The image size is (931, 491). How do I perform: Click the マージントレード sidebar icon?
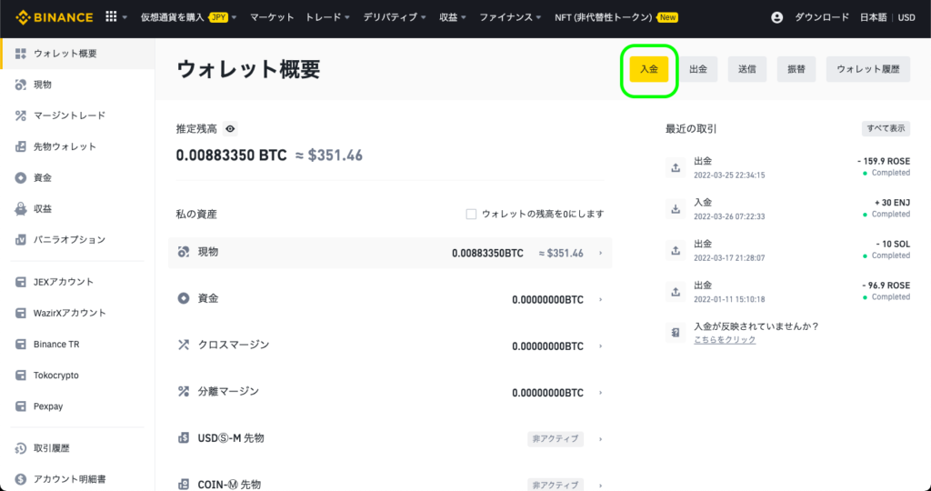(x=21, y=115)
